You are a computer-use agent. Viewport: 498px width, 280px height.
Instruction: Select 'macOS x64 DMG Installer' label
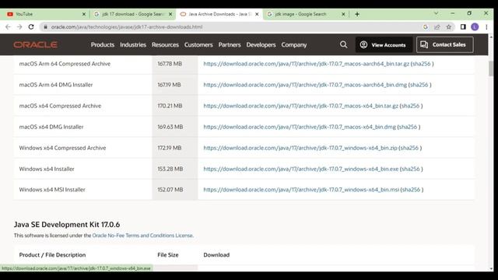coord(51,127)
